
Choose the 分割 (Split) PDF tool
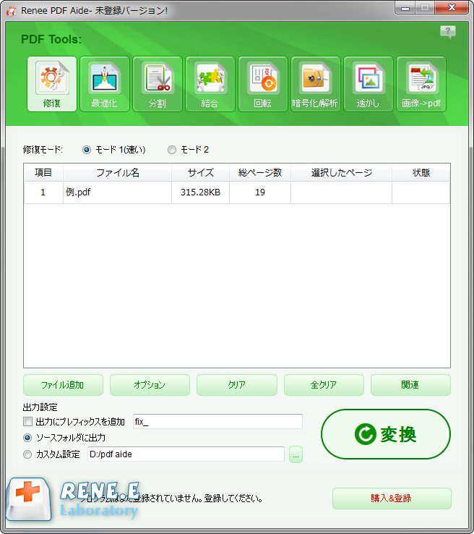pos(158,84)
